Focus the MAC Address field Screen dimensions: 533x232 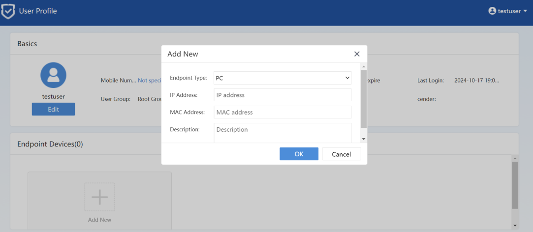282,112
